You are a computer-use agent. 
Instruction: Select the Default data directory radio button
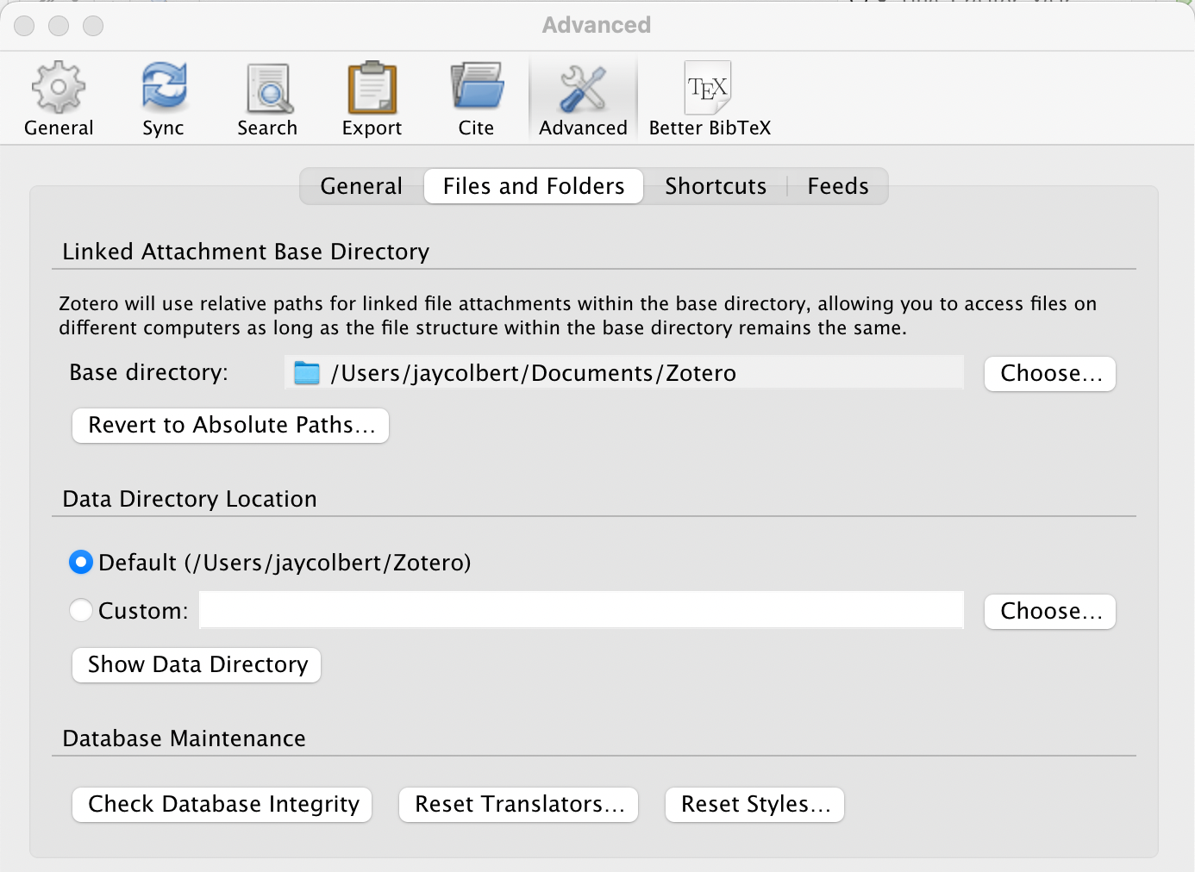click(80, 562)
